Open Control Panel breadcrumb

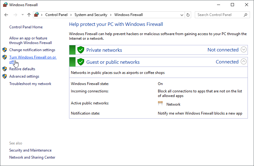point(56,15)
